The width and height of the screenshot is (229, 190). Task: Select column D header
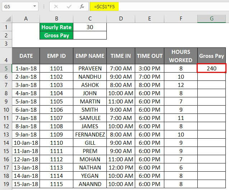(121, 19)
